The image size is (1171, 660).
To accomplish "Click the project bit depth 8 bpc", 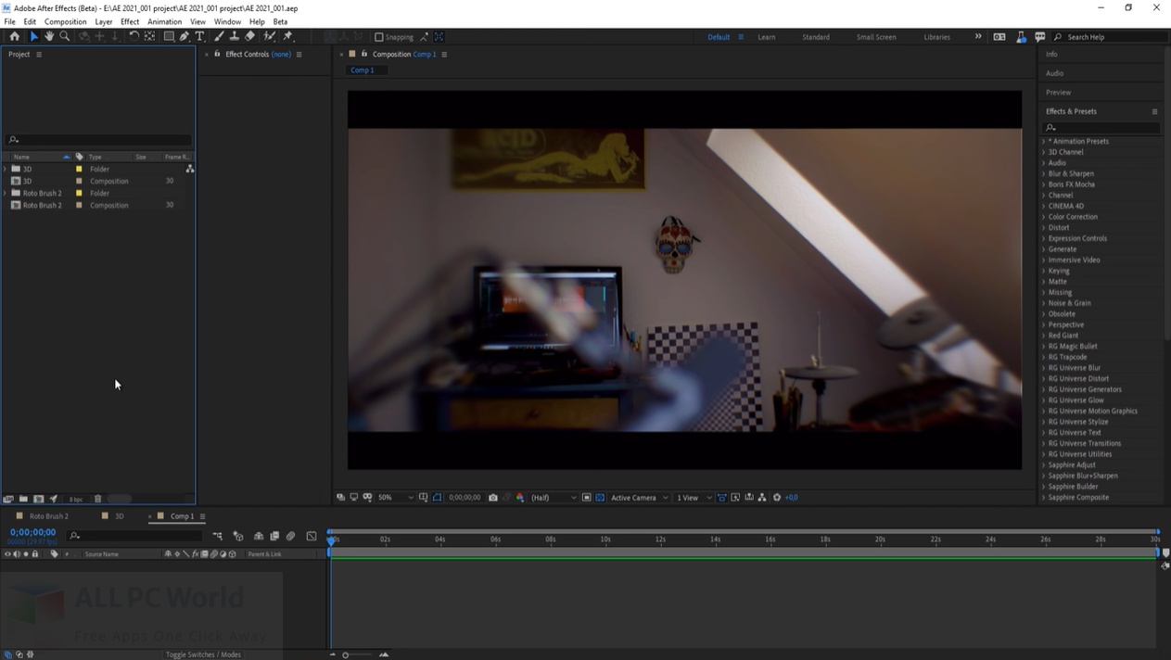I will 76,500.
